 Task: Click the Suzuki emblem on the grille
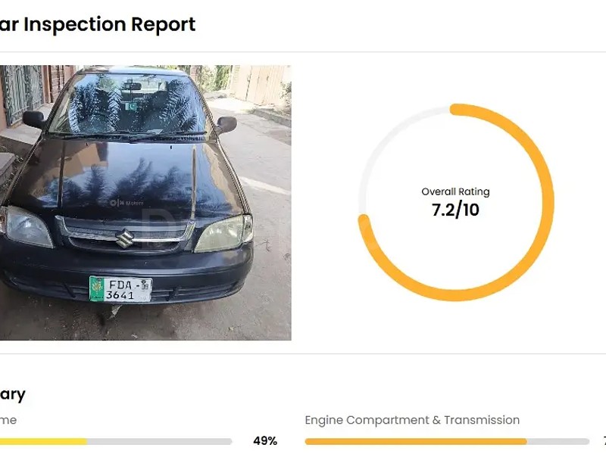124,239
